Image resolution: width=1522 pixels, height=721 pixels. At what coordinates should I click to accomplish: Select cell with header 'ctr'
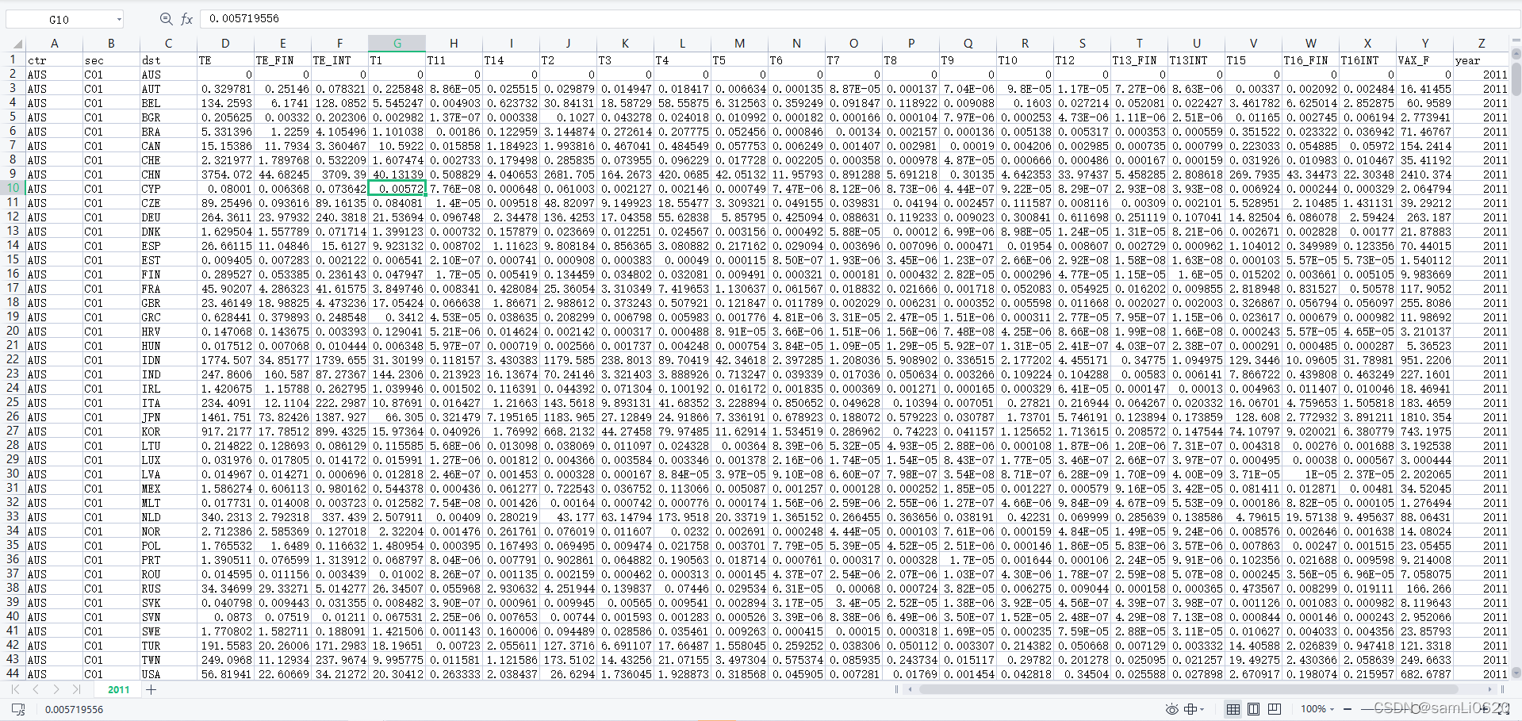click(x=54, y=60)
